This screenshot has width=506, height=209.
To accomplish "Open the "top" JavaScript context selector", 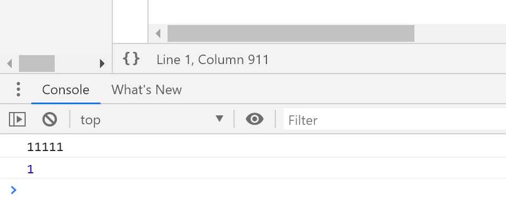I will pos(152,119).
